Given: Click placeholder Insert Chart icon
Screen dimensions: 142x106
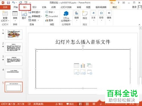Looking at the screenshot, I should tap(83, 66).
